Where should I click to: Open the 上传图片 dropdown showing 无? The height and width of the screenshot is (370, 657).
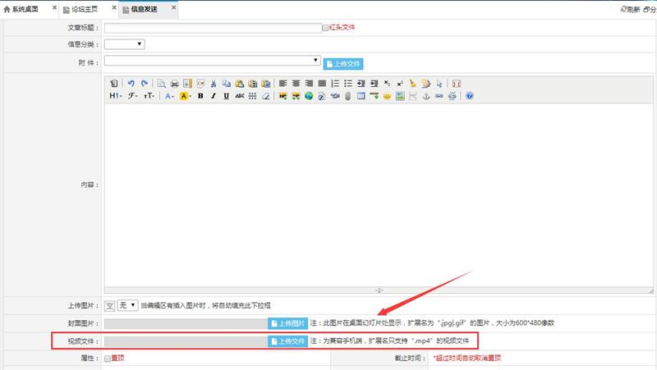(127, 305)
